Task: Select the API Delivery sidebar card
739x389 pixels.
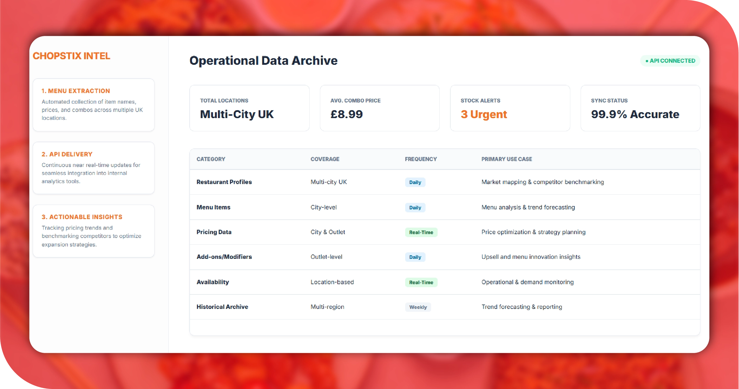Action: coord(93,168)
